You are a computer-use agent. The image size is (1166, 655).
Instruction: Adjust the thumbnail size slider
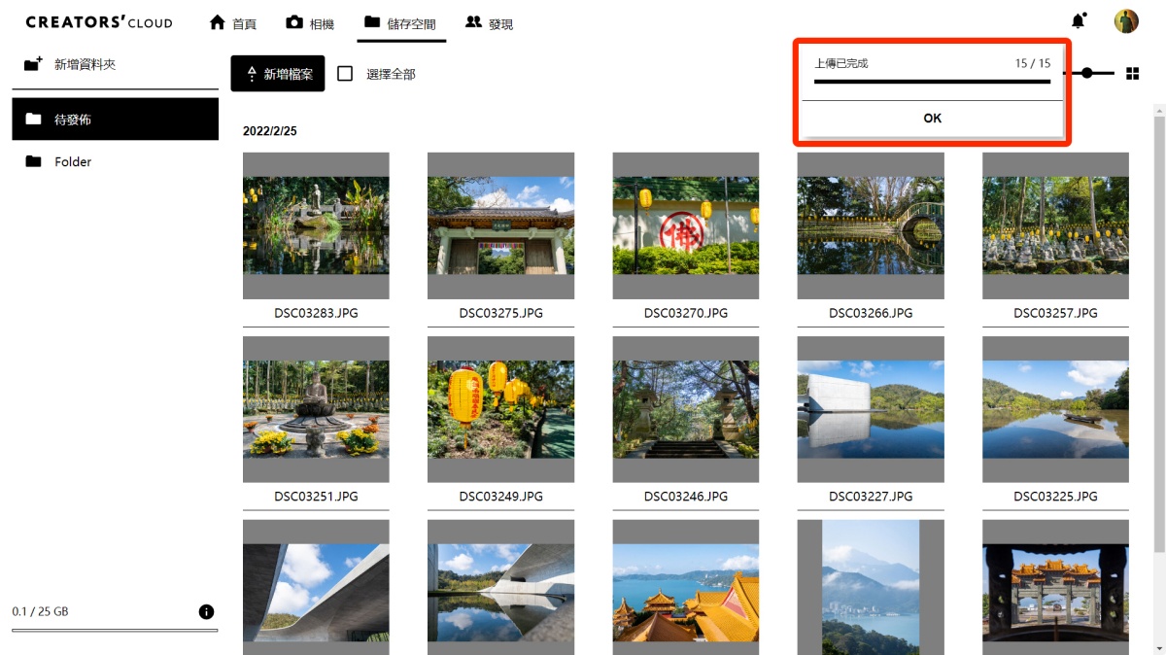(x=1087, y=73)
